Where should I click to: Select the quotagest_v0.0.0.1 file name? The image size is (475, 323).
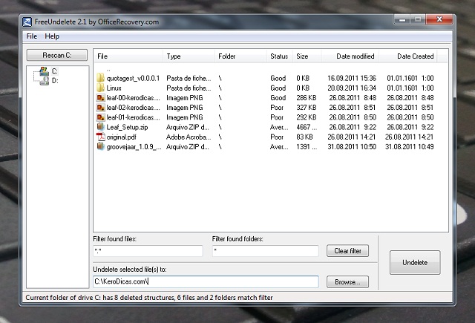pos(133,78)
